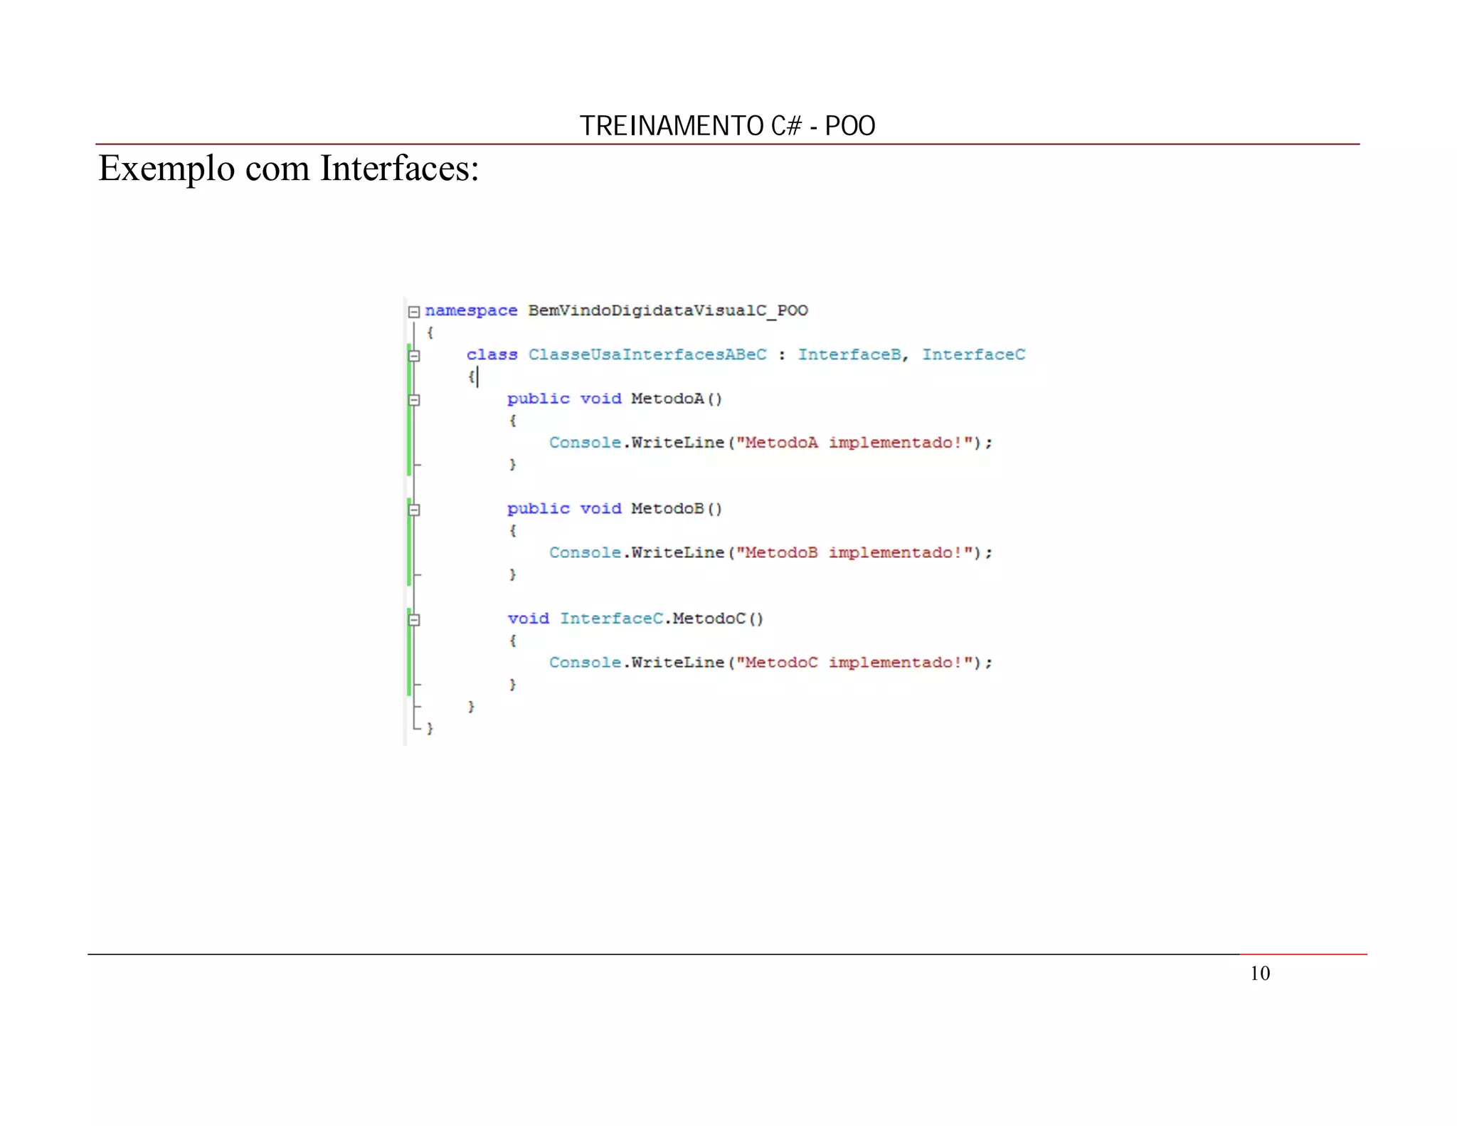Collapse the namespace BemVindoDigidataVisualC_POO block
The height and width of the screenshot is (1126, 1457).
coord(414,312)
